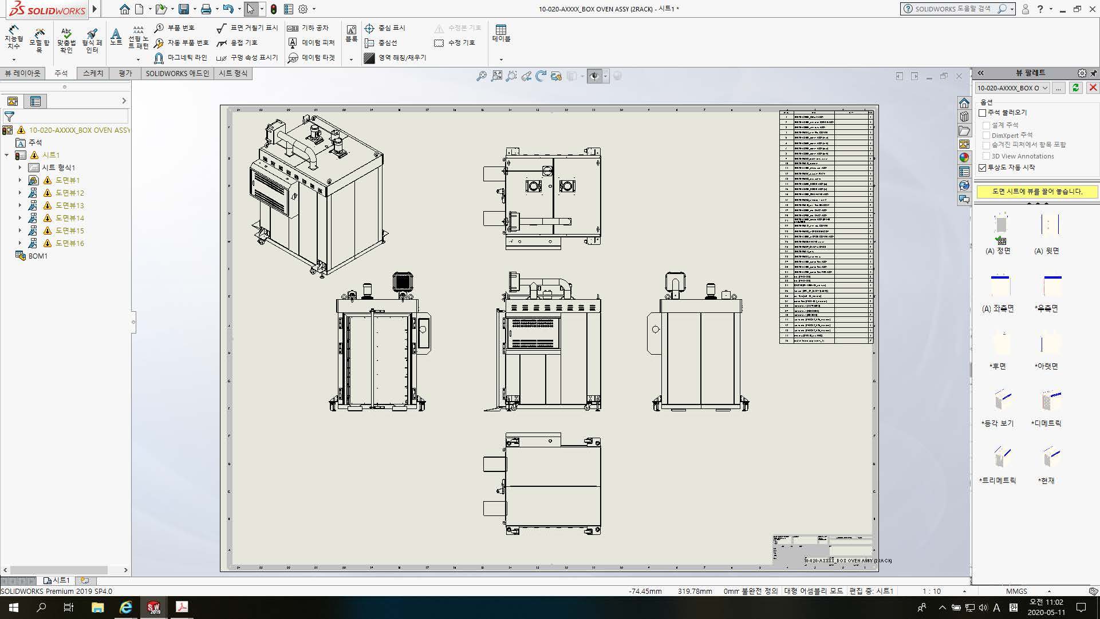1100x619 pixels.
Task: Switch to the View Layout (뷰 레이아웃) tab
Action: 23,73
